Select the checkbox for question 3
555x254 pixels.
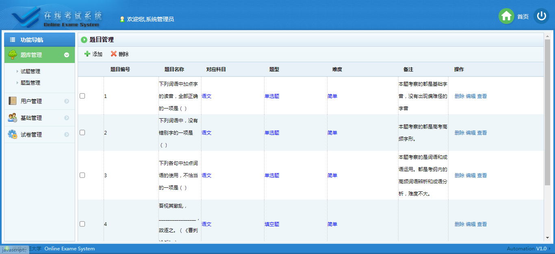[x=82, y=175]
